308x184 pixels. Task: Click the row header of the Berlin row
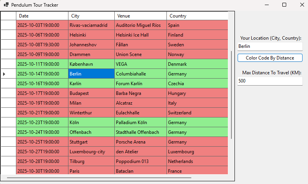click(x=8, y=74)
